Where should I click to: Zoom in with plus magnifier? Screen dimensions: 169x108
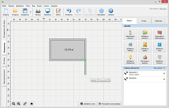19,104
